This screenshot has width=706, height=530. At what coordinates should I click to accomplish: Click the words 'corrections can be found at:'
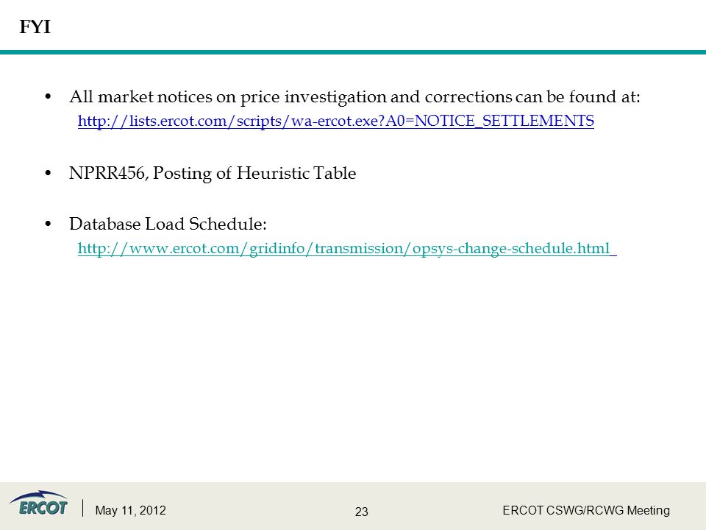[532, 97]
